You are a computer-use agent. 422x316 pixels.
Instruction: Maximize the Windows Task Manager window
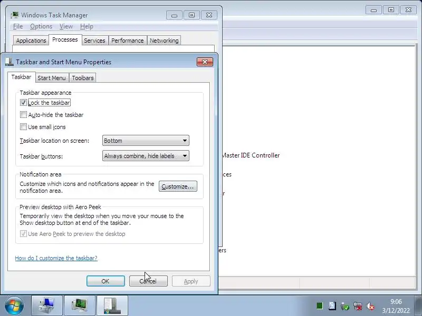point(191,15)
